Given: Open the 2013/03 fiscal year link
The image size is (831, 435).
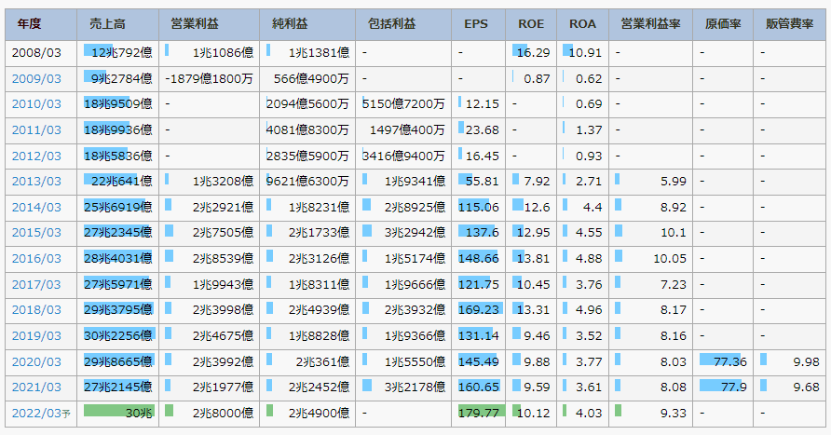Looking at the screenshot, I should pos(36,182).
